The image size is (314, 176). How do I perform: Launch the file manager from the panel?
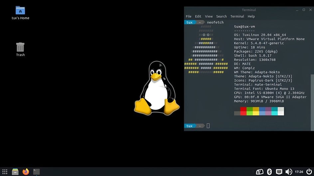click(x=15, y=172)
